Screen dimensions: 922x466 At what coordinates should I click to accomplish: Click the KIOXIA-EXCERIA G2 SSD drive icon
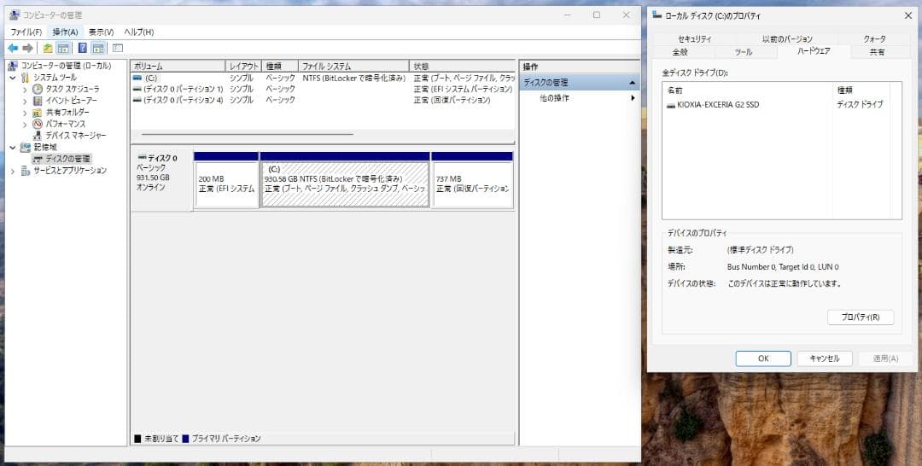click(x=671, y=105)
